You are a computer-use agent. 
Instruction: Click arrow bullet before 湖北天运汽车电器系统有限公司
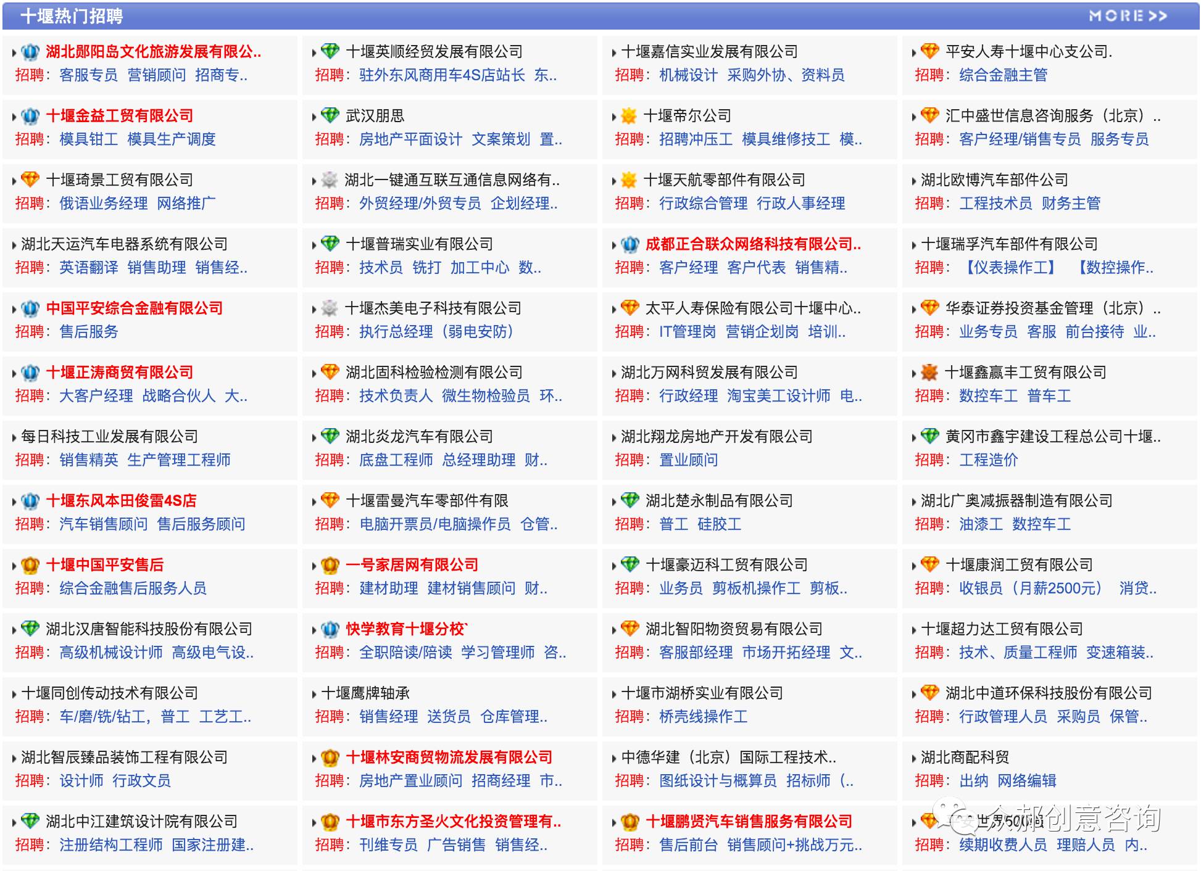point(14,246)
